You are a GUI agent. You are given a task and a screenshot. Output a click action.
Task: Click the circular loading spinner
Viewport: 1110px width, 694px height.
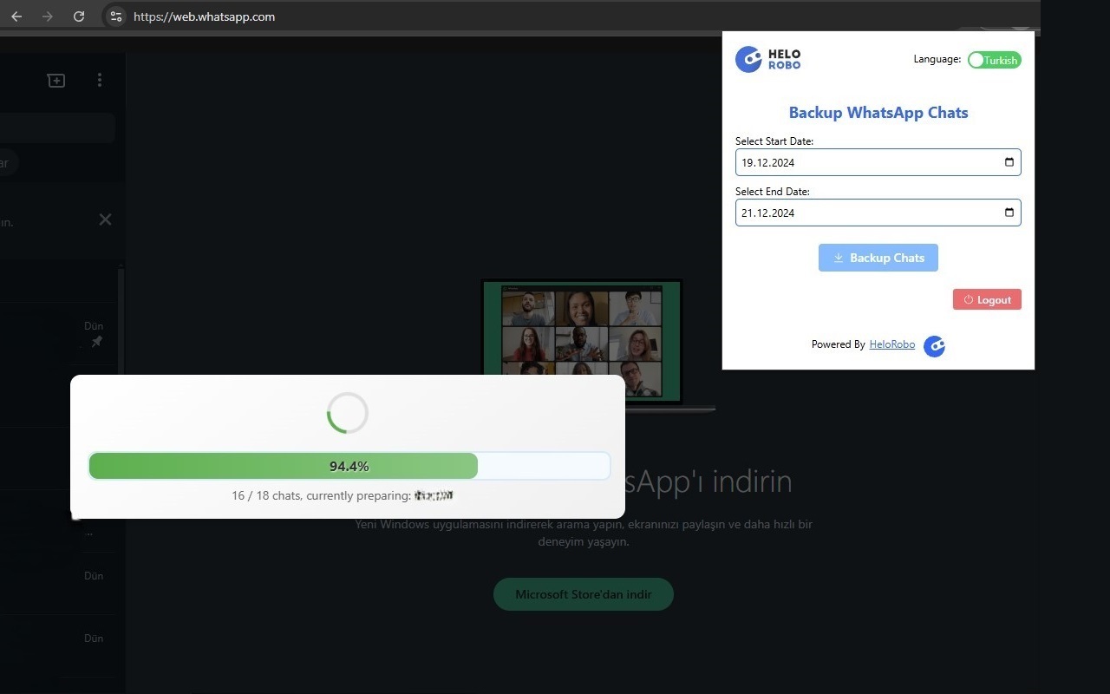pyautogui.click(x=348, y=413)
